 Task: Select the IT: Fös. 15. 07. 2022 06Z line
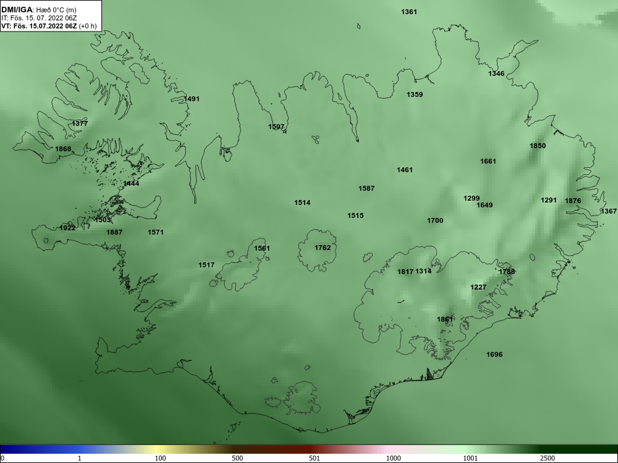[39, 18]
